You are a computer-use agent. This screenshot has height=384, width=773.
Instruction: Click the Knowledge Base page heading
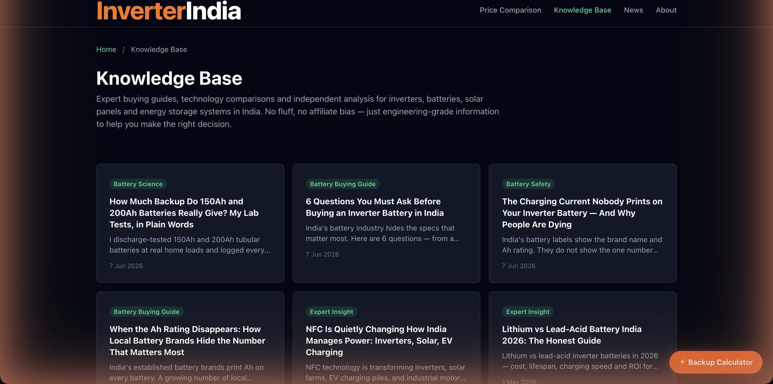coord(169,78)
